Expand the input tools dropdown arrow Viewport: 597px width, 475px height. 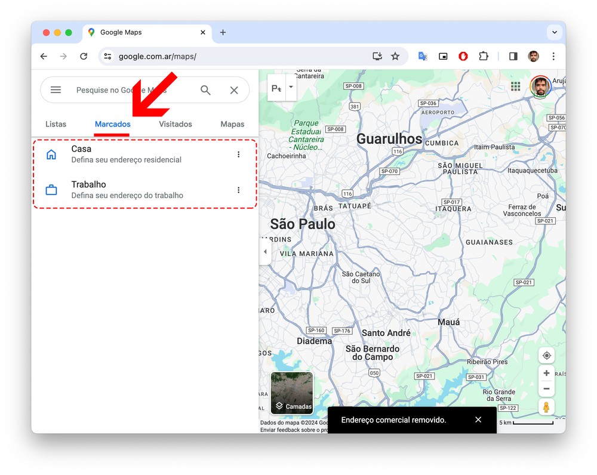(291, 87)
